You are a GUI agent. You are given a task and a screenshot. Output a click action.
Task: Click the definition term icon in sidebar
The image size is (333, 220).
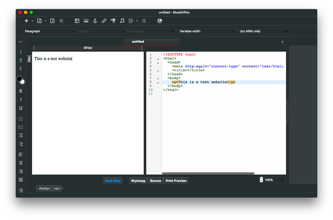point(21,136)
